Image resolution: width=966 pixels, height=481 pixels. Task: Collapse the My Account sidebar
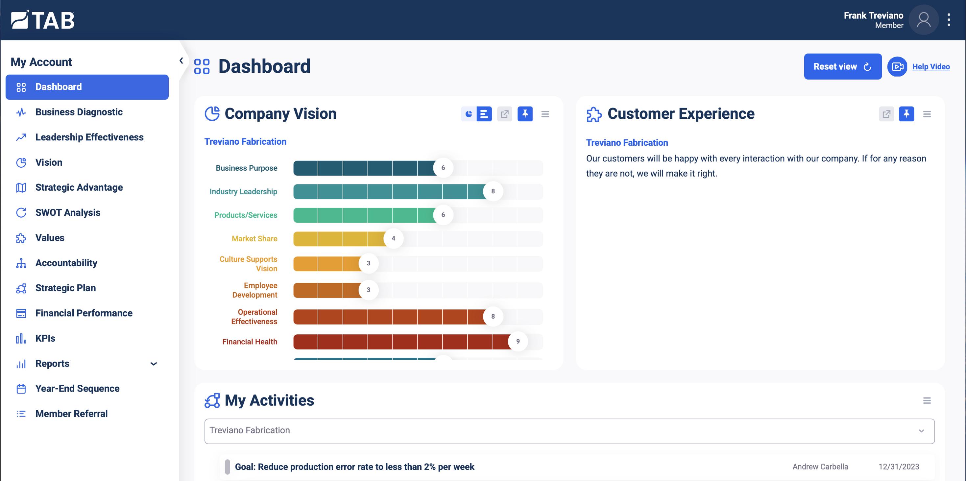point(181,61)
